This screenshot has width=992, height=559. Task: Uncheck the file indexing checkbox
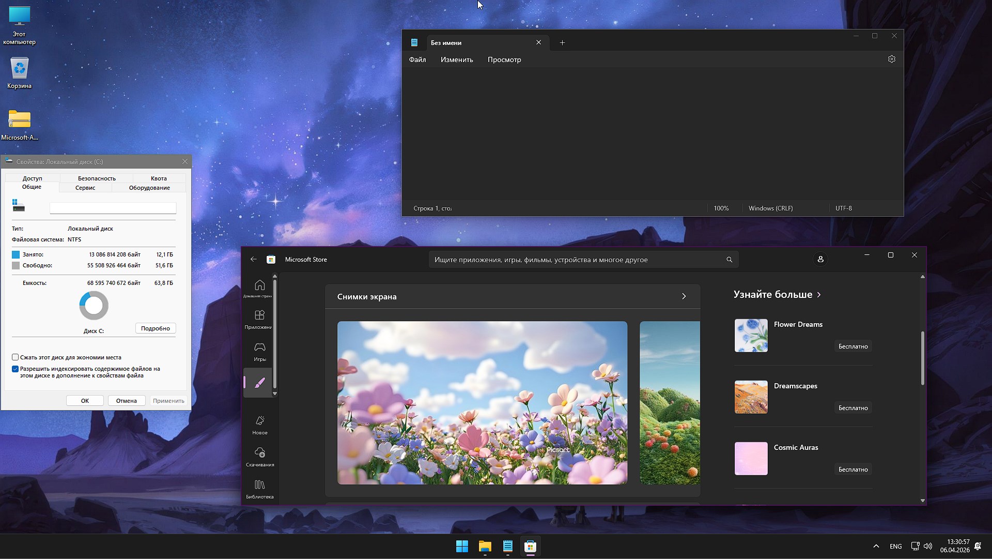coord(16,369)
